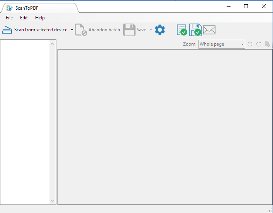
Task: Click the resize grip in the status bar corner
Action: click(270, 210)
